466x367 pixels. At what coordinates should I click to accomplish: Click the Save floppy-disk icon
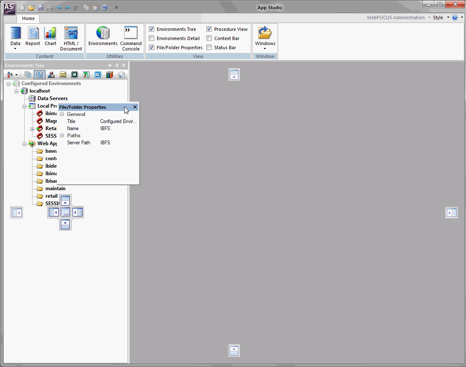click(x=41, y=8)
